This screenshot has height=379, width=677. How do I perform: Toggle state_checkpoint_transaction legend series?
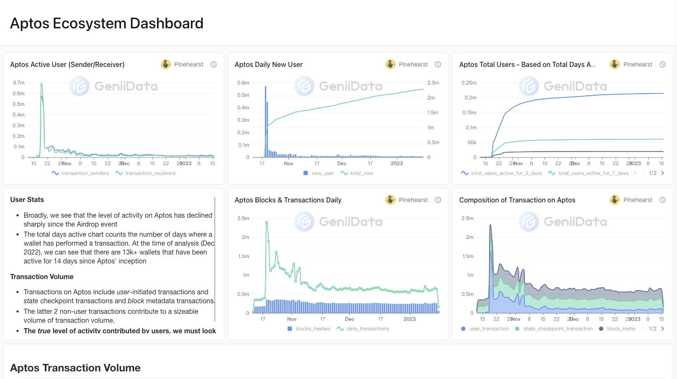[x=554, y=329]
